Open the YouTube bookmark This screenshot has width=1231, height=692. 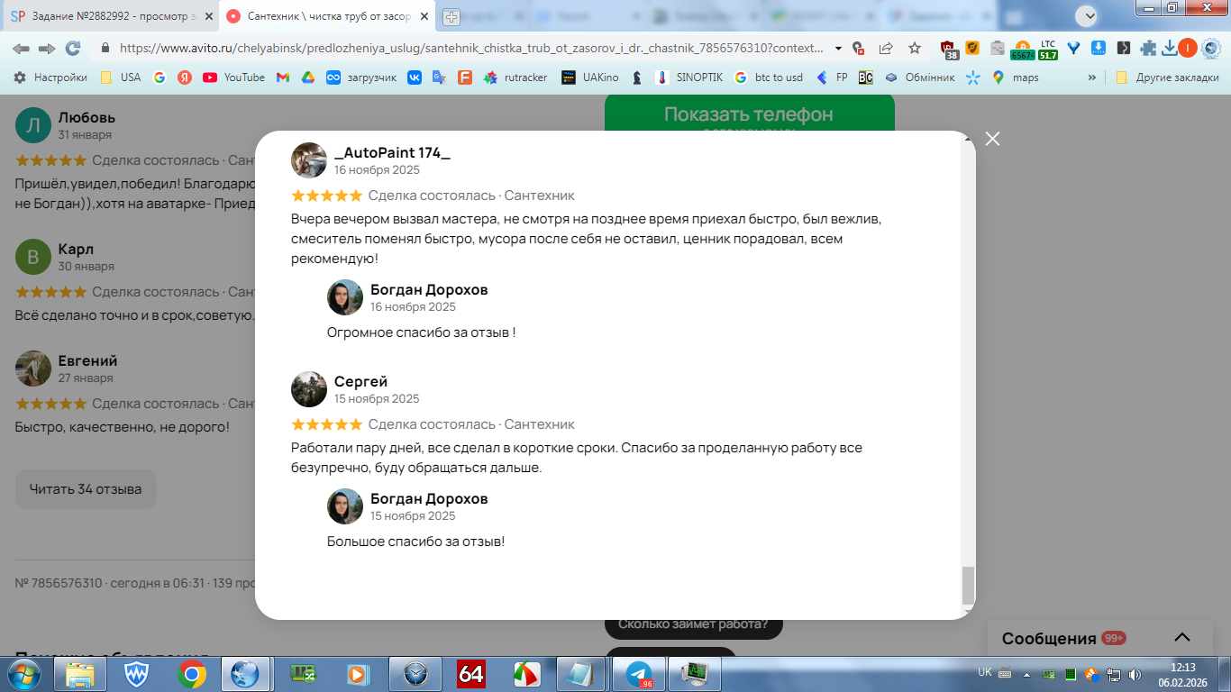pyautogui.click(x=234, y=77)
